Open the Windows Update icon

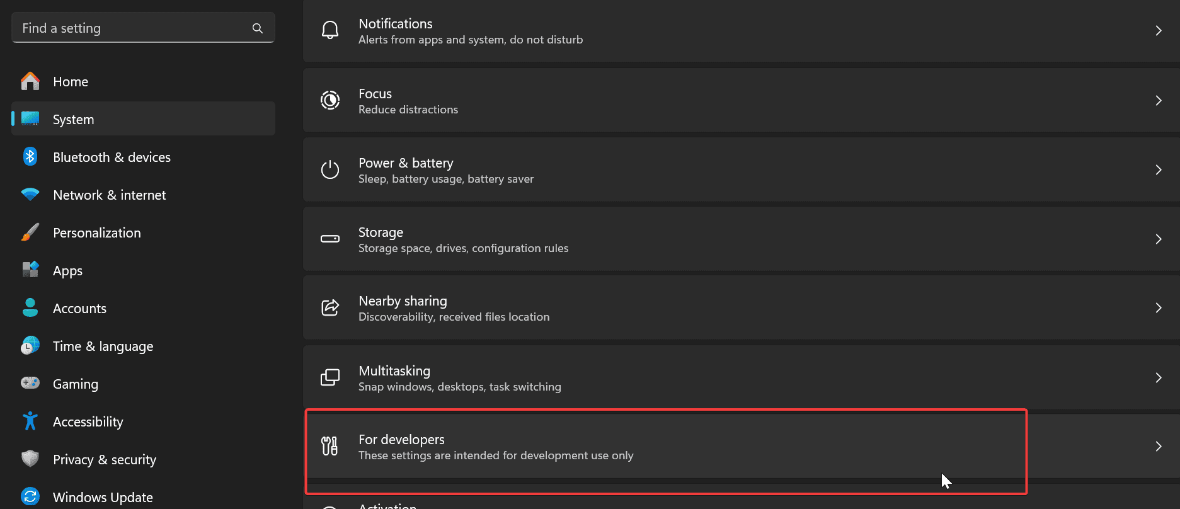coord(30,496)
